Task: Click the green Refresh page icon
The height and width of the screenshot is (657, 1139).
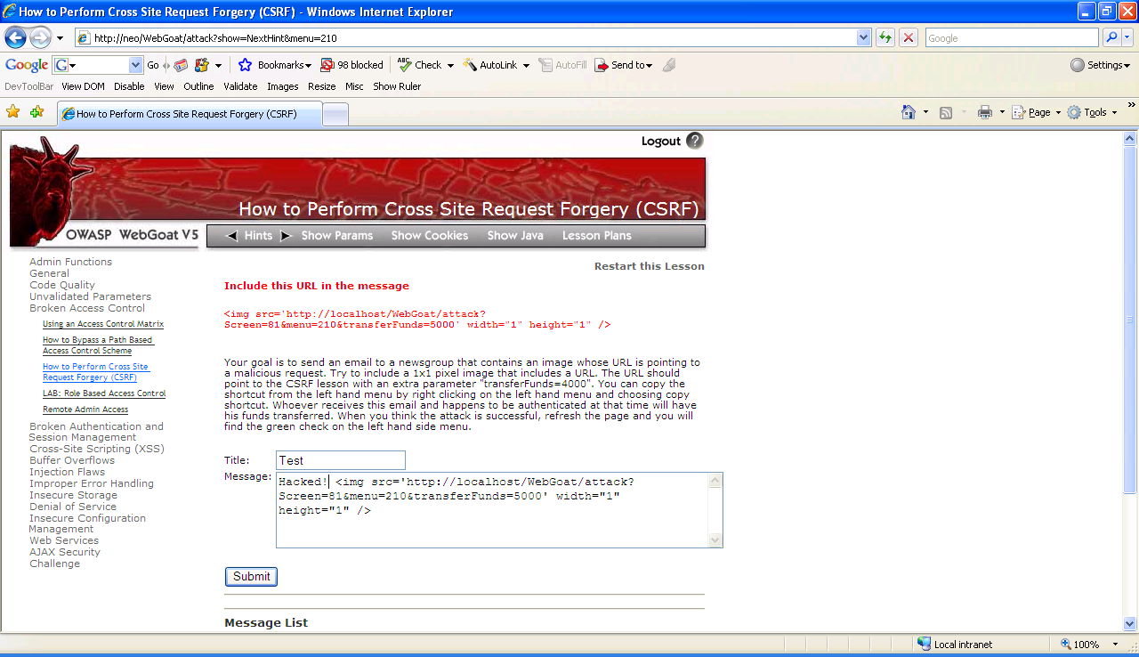Action: pos(885,37)
